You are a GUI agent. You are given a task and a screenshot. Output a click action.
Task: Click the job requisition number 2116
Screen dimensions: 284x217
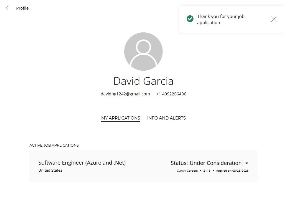207,171
